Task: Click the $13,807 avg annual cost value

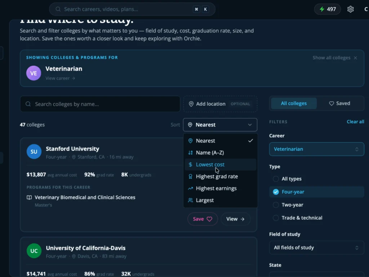Action: coord(36,175)
